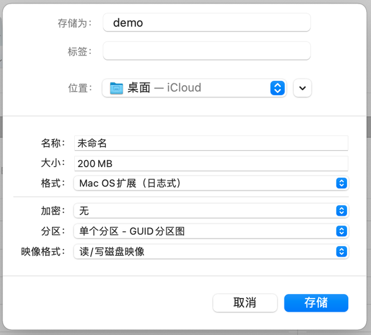Click the blue 存储 save button
This screenshot has height=335, width=371.
tap(316, 303)
